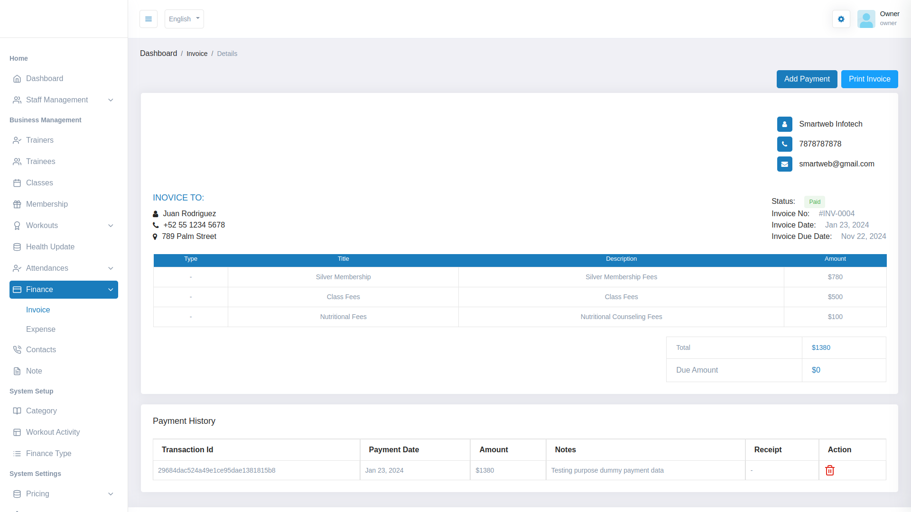This screenshot has height=512, width=911.
Task: Go to Dashboard via breadcrumb link
Action: tap(158, 54)
